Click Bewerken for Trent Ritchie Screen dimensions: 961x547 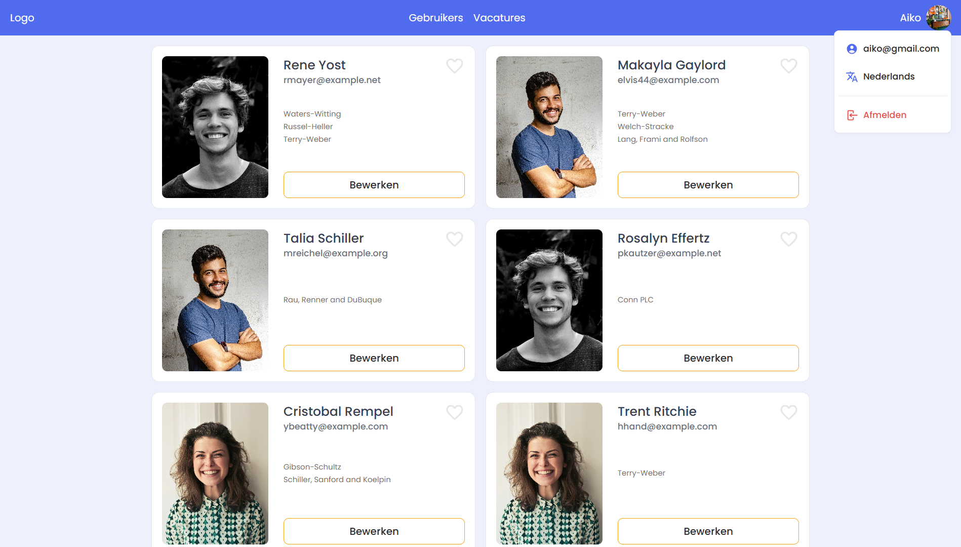pos(708,531)
